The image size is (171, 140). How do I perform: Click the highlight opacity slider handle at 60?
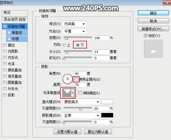point(80,109)
